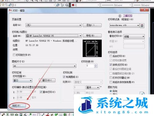Toggle the 隐藏图纸空间对象(J) checkbox

point(111,73)
